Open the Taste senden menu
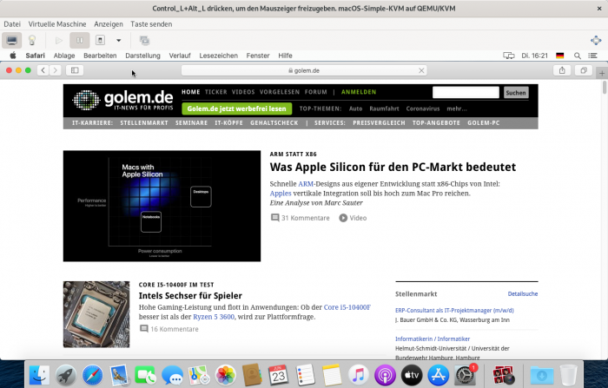Image resolution: width=608 pixels, height=388 pixels. 151,24
